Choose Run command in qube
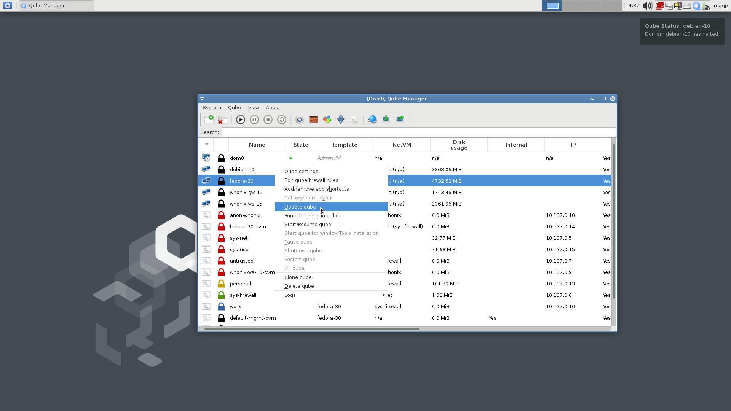The width and height of the screenshot is (731, 411). [x=331, y=216]
